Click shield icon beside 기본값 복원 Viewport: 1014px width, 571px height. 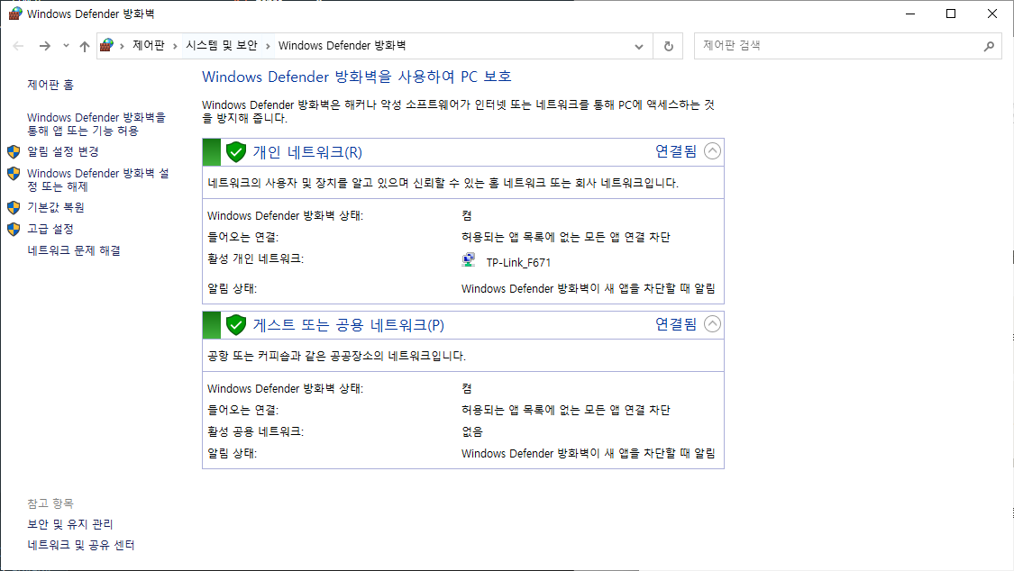[14, 207]
